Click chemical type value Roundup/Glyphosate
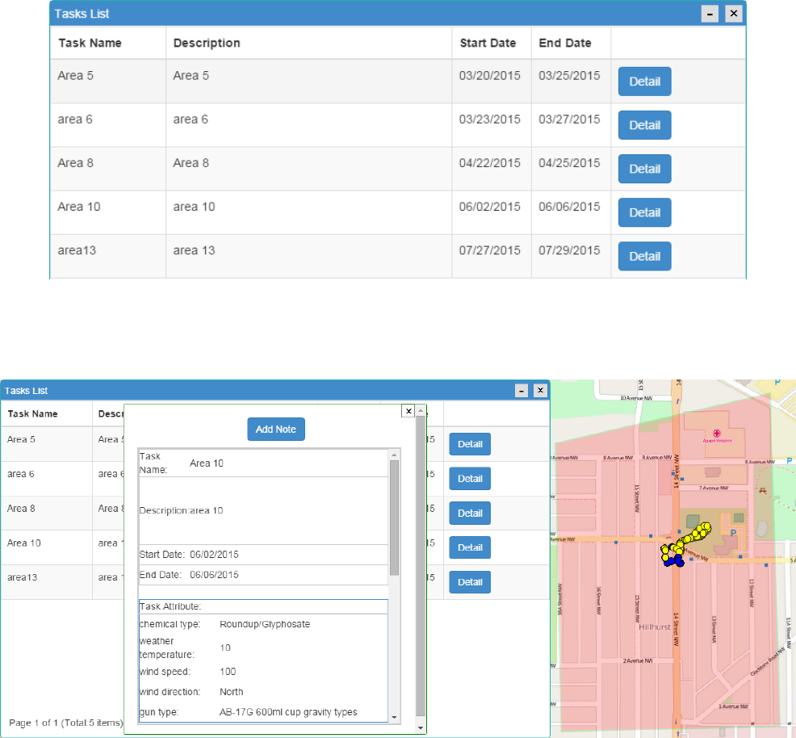The height and width of the screenshot is (738, 796). tap(265, 624)
